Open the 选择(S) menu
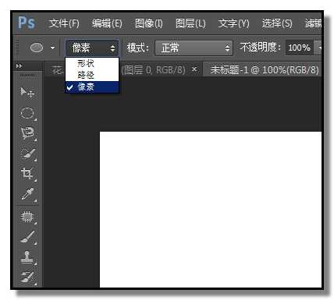This screenshot has width=334, height=300. click(277, 23)
